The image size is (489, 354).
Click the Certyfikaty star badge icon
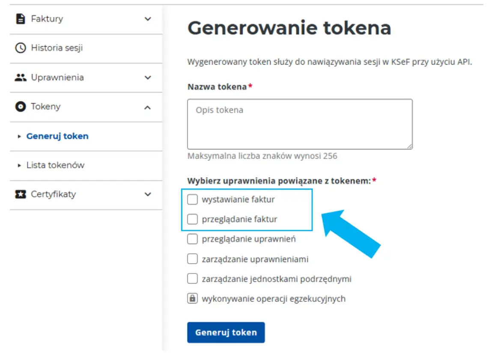[20, 194]
